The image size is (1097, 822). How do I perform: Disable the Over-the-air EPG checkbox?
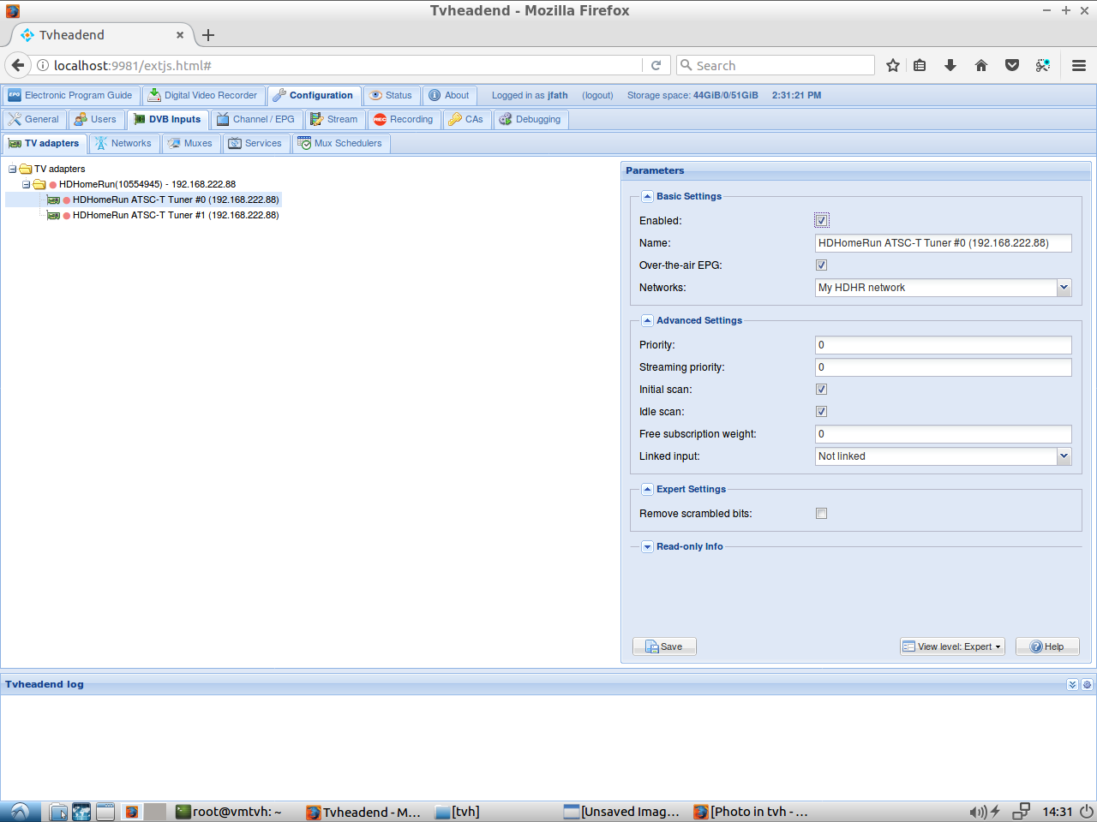point(821,265)
